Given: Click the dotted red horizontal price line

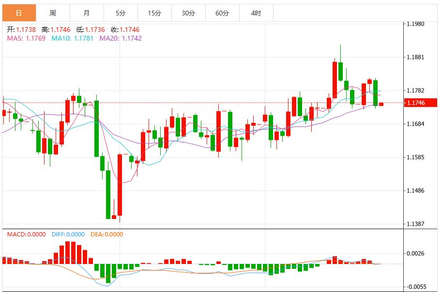Looking at the screenshot, I should tap(194, 103).
